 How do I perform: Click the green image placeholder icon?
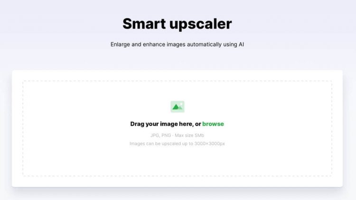point(178,106)
